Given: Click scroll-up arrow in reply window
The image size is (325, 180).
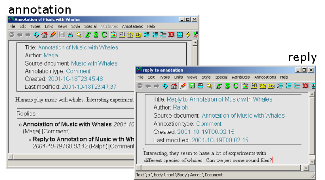Looking at the screenshot, I should tap(312, 95).
